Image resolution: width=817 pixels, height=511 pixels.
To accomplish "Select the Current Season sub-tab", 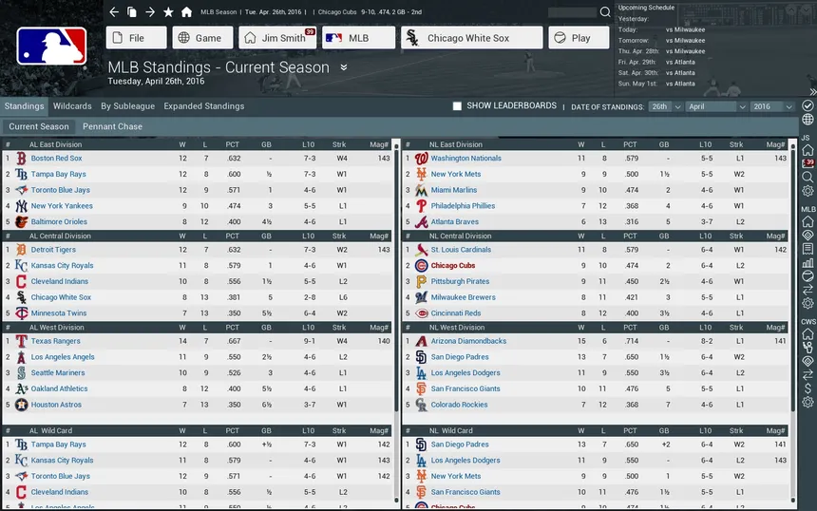I will click(x=39, y=126).
